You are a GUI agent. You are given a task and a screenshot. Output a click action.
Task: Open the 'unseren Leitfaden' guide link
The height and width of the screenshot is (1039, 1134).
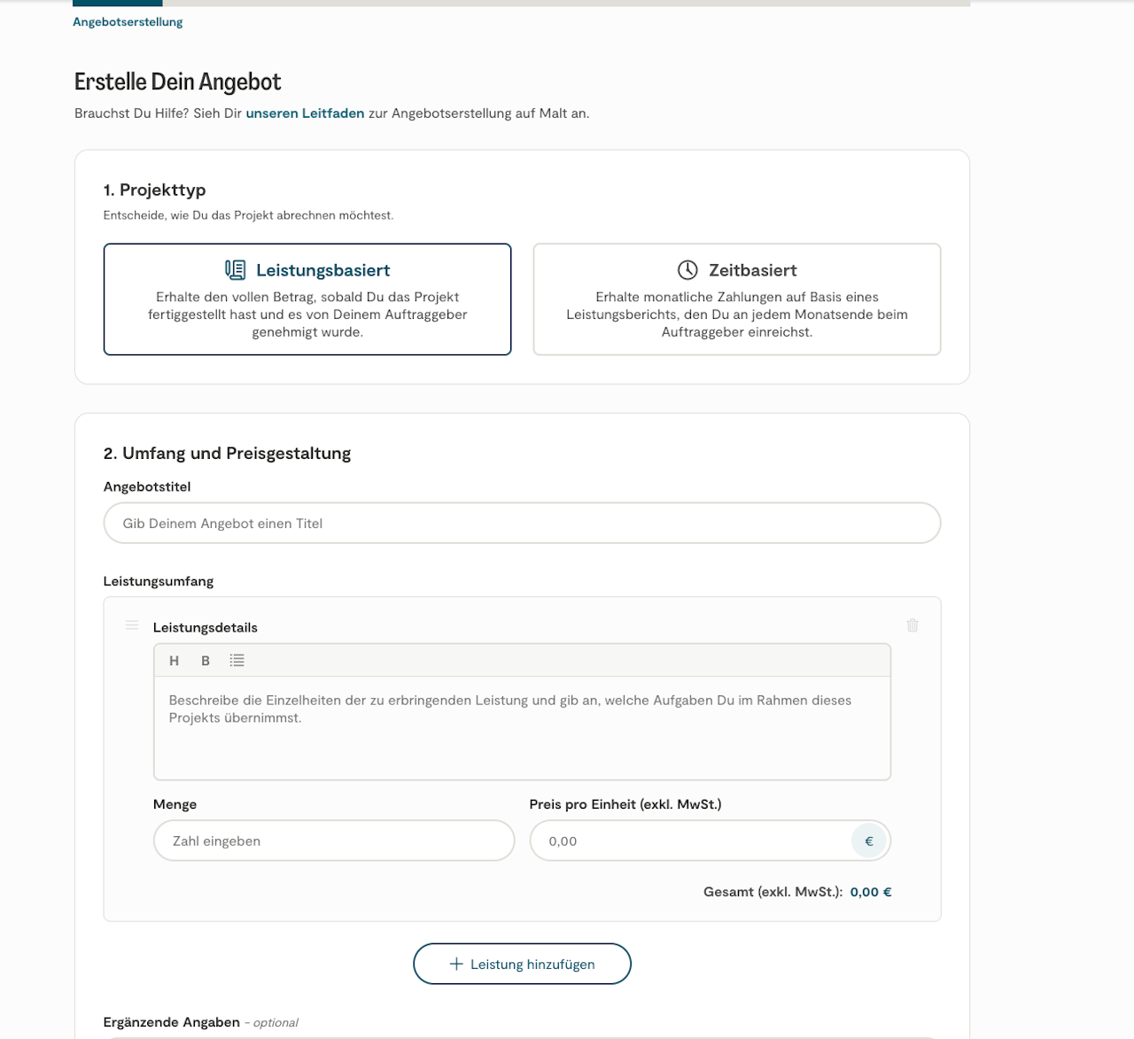(x=305, y=113)
